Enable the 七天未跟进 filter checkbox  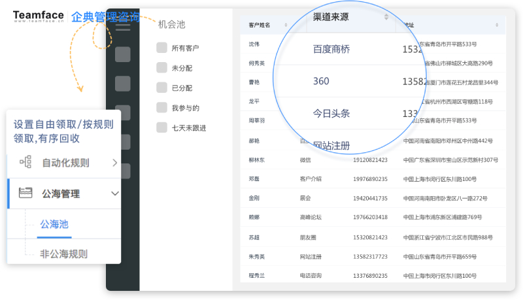click(161, 127)
